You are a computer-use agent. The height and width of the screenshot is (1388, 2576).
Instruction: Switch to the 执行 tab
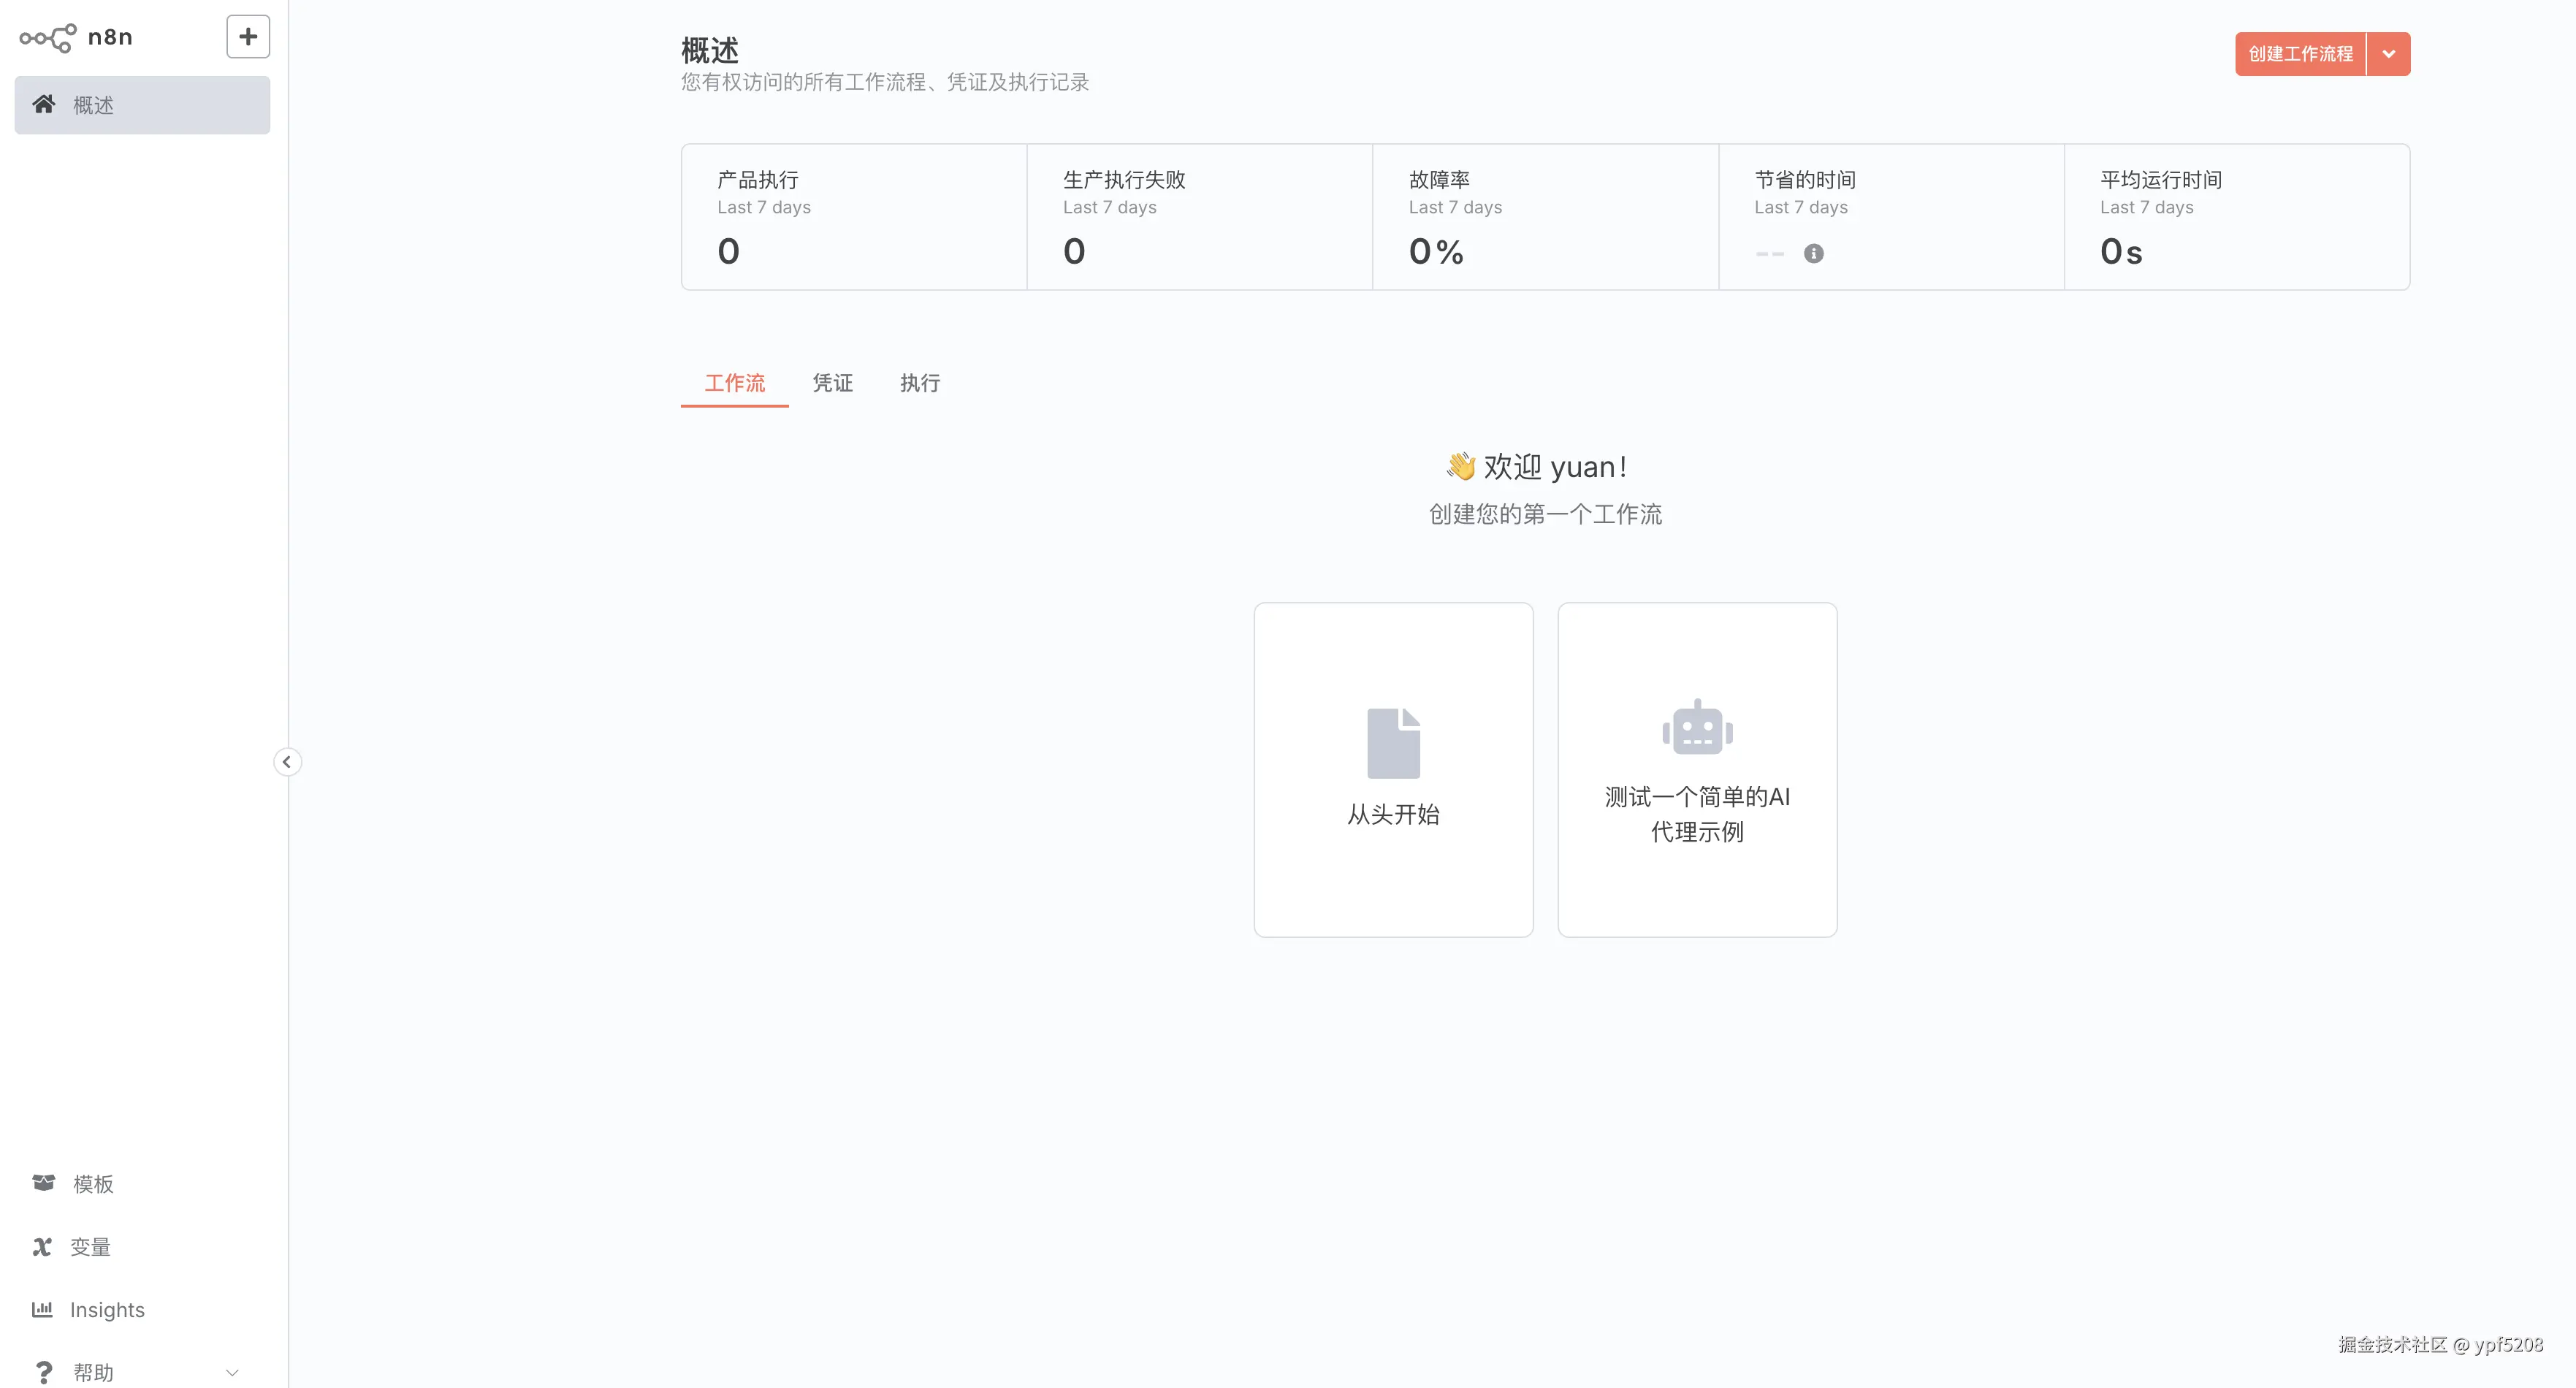coord(919,383)
